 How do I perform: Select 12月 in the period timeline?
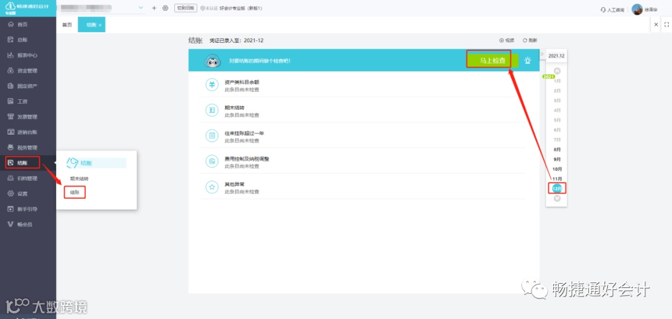click(557, 188)
